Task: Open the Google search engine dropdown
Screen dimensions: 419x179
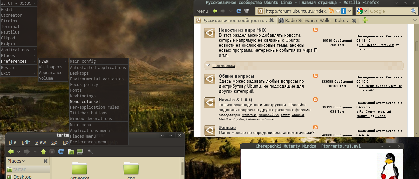Action: click(x=366, y=11)
